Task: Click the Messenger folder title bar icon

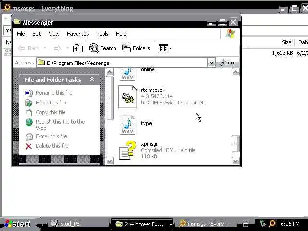Action: (x=17, y=21)
